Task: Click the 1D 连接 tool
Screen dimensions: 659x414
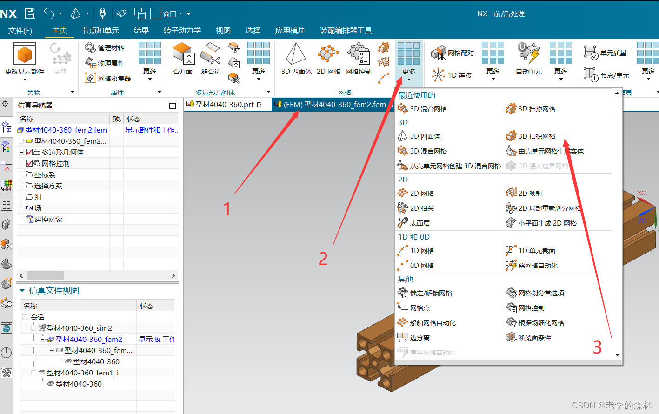Action: [x=452, y=75]
